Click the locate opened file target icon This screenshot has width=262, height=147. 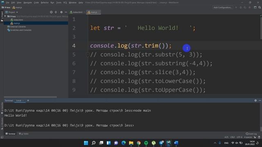pyautogui.click(x=51, y=12)
